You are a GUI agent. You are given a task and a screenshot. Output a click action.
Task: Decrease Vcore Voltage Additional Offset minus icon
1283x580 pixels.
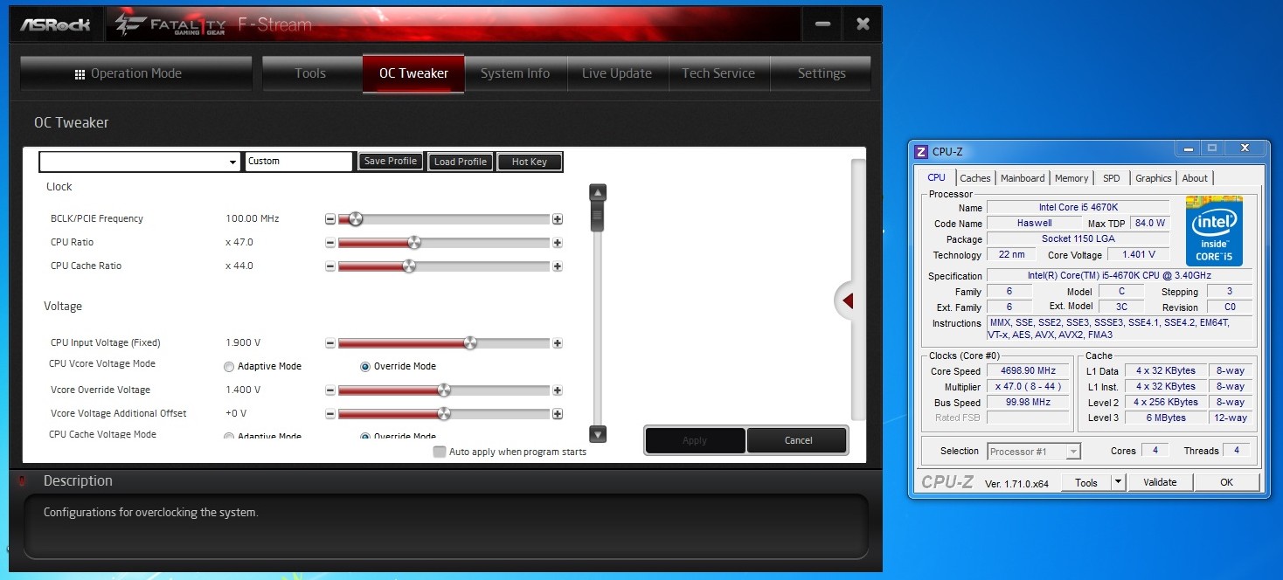(330, 414)
